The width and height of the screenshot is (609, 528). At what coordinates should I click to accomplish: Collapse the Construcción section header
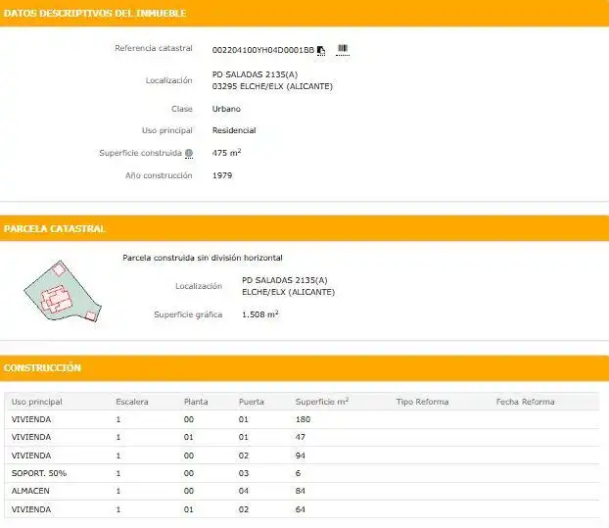coord(304,368)
